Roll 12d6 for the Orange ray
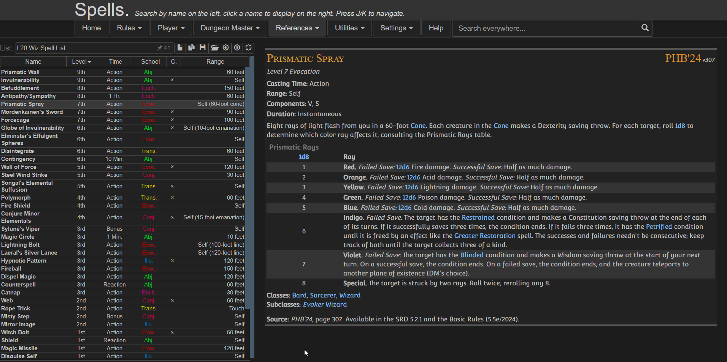The image size is (727, 362). (414, 177)
